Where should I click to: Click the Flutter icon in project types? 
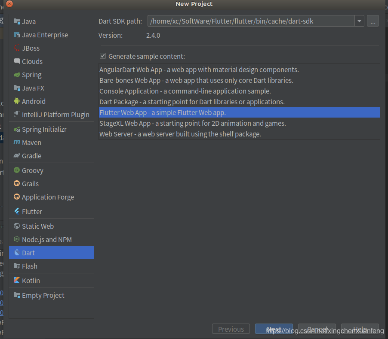click(x=17, y=212)
